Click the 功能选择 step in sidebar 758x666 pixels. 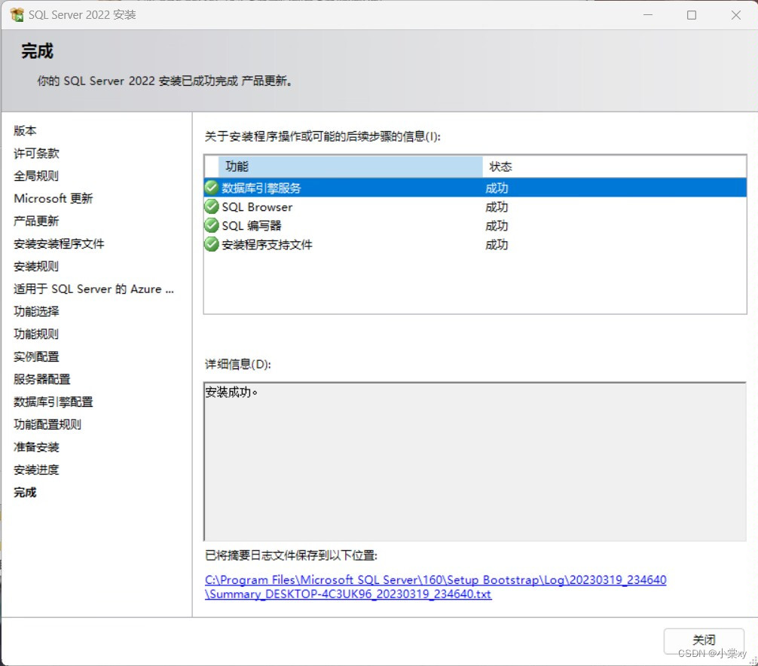tap(36, 311)
